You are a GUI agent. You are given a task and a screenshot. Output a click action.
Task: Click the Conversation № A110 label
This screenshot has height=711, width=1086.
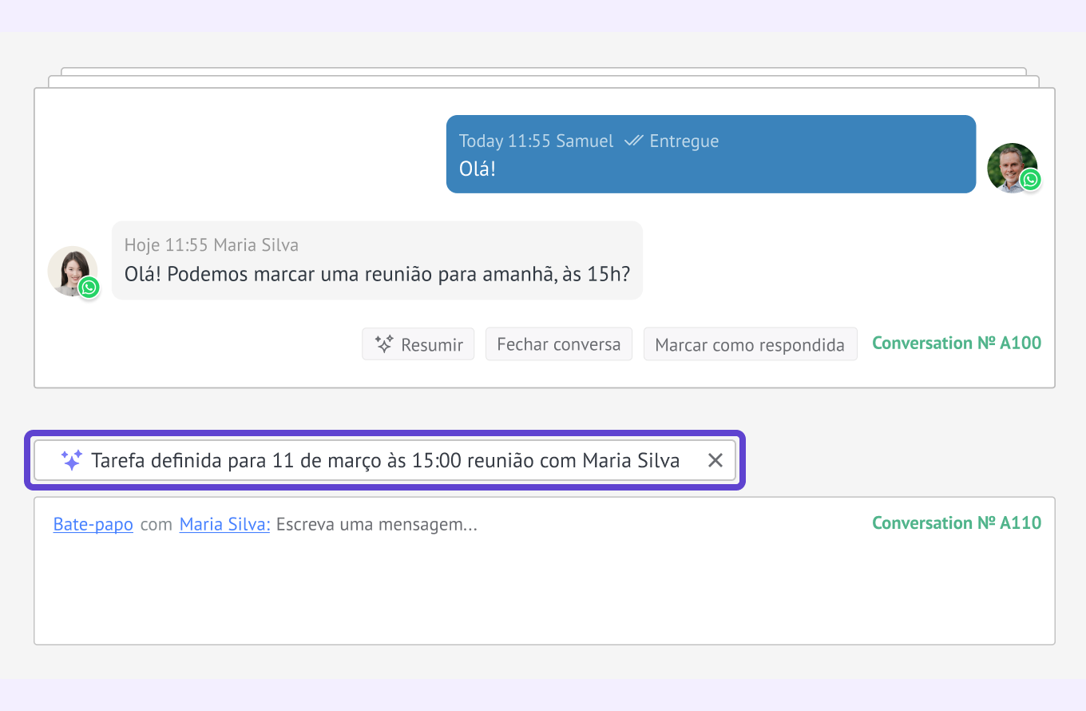coord(957,523)
